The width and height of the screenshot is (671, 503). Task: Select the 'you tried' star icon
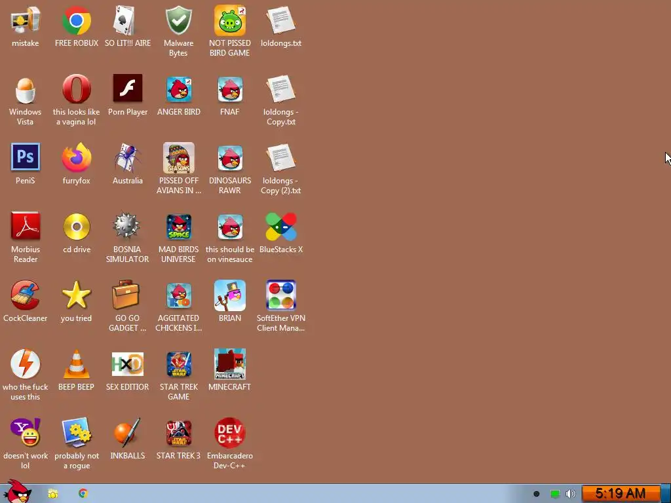coord(77,295)
